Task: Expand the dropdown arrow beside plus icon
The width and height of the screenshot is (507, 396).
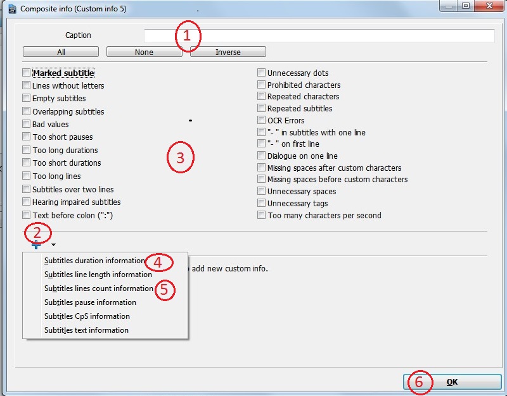Action: click(54, 245)
